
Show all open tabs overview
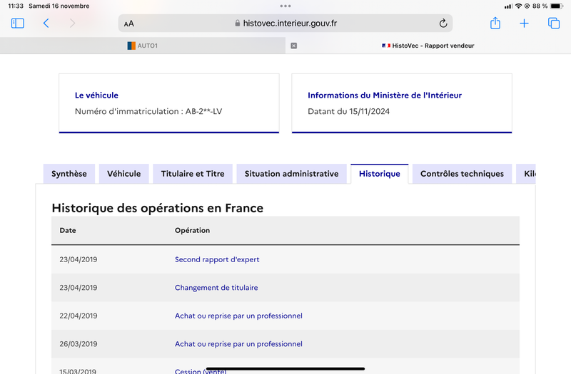pyautogui.click(x=554, y=24)
